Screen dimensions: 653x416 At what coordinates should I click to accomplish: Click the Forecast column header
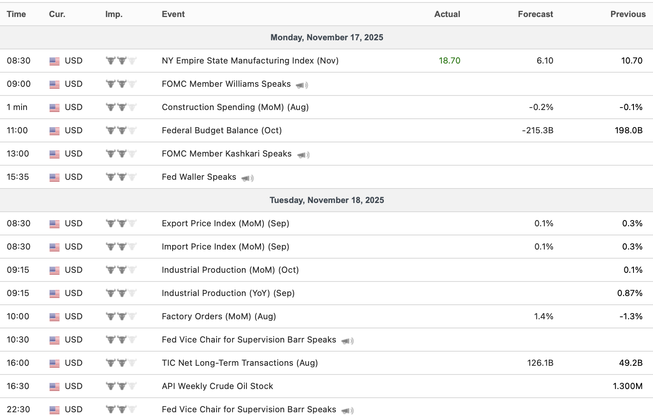tap(535, 14)
